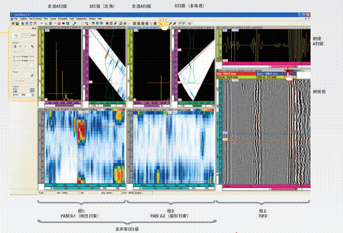Click the group 2 multi-angle S-scan view
This screenshot has height=233, width=343.
pyautogui.click(x=196, y=65)
